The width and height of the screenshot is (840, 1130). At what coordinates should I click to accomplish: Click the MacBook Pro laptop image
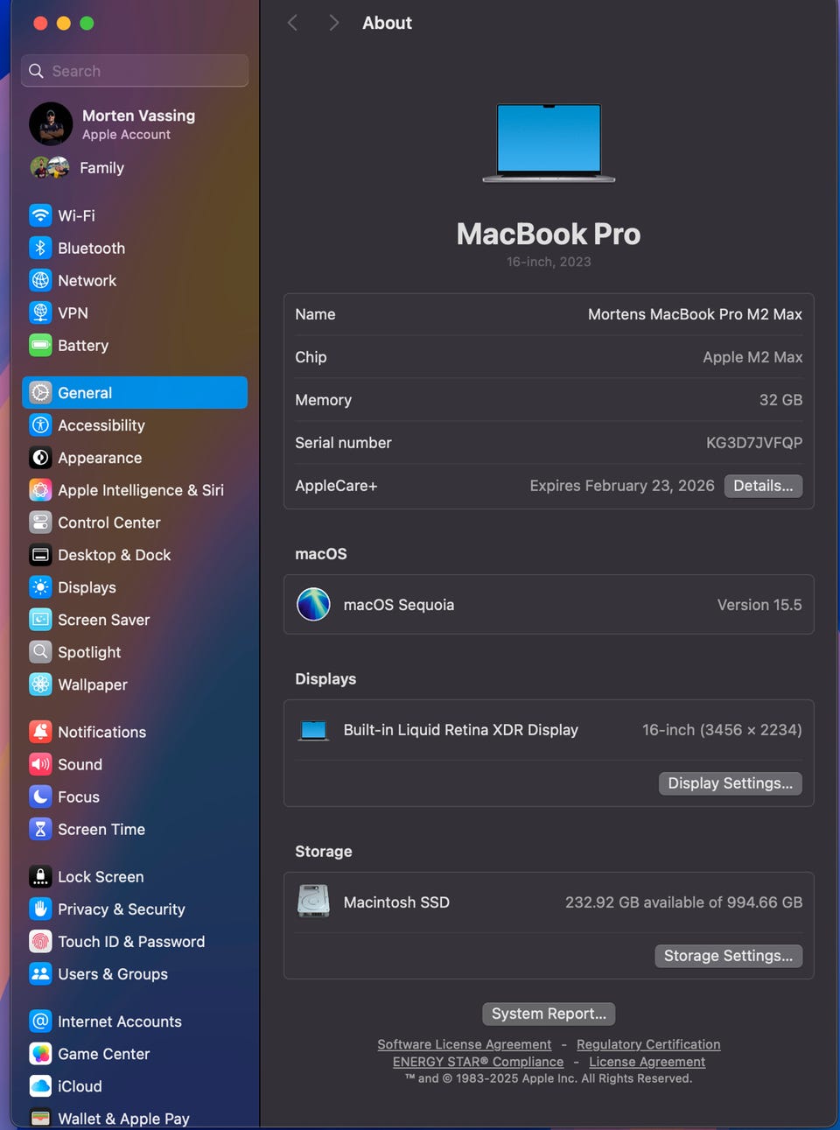[549, 143]
